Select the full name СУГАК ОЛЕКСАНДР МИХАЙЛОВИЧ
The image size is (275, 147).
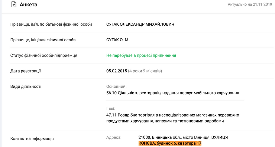point(140,24)
